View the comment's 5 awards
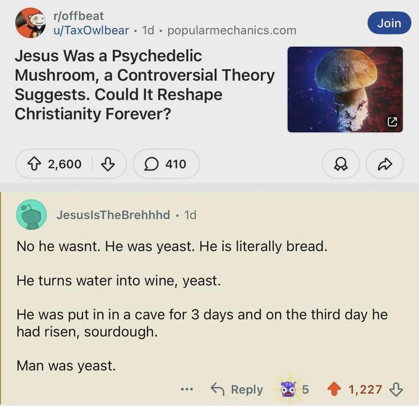419x406 pixels. coord(295,389)
